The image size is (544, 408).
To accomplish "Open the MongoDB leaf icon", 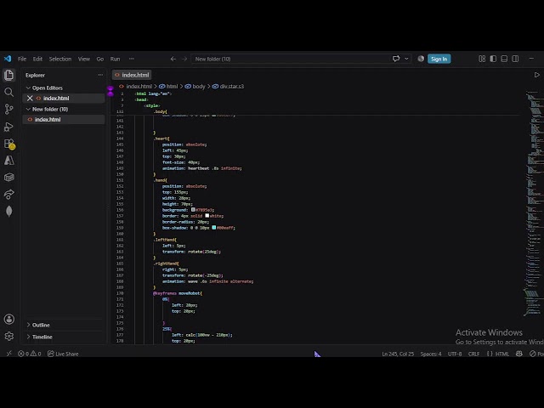I will pyautogui.click(x=9, y=212).
